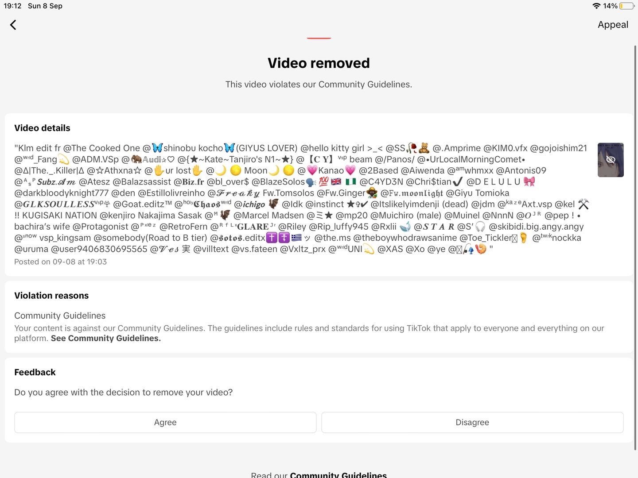
Task: Click the page scrollbar on right edge
Action: (635, 248)
